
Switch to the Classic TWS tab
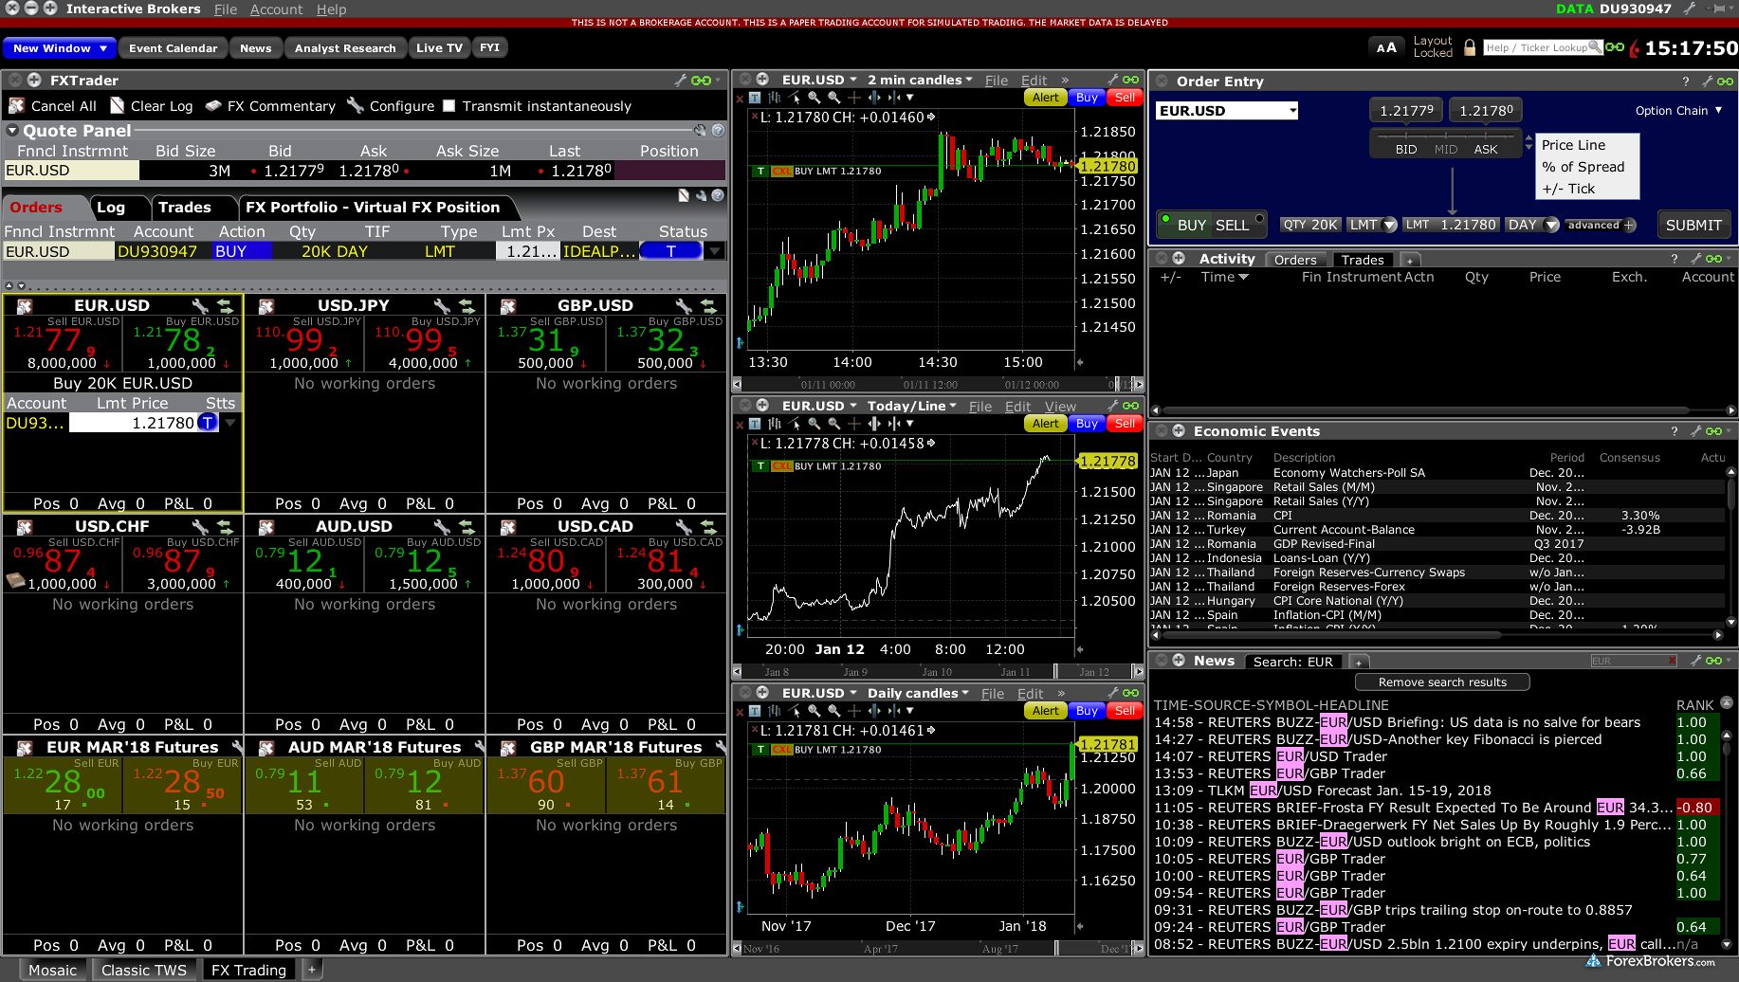144,970
